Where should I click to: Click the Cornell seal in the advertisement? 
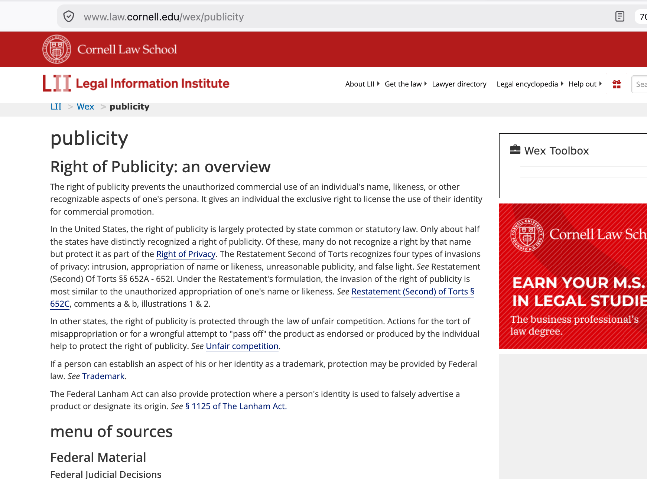(x=527, y=235)
